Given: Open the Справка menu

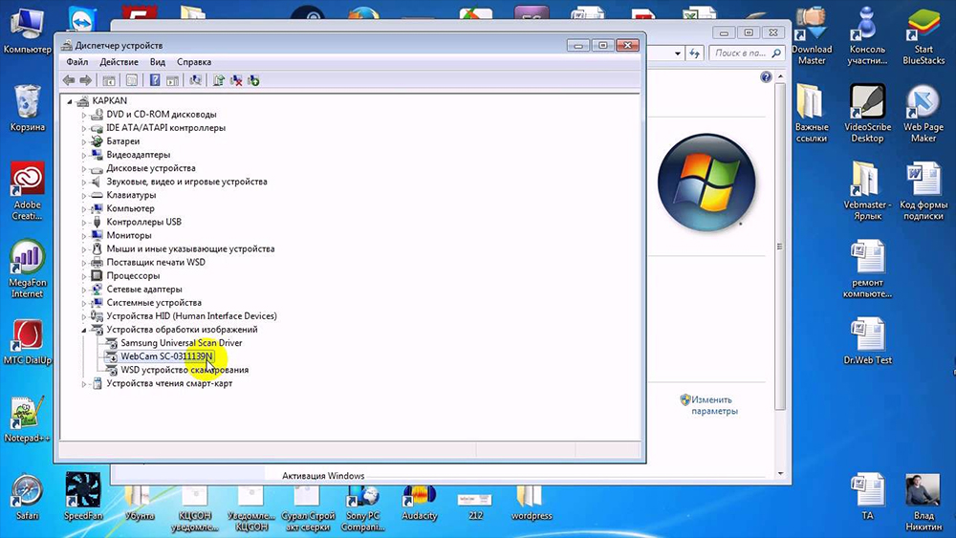Looking at the screenshot, I should (x=194, y=62).
